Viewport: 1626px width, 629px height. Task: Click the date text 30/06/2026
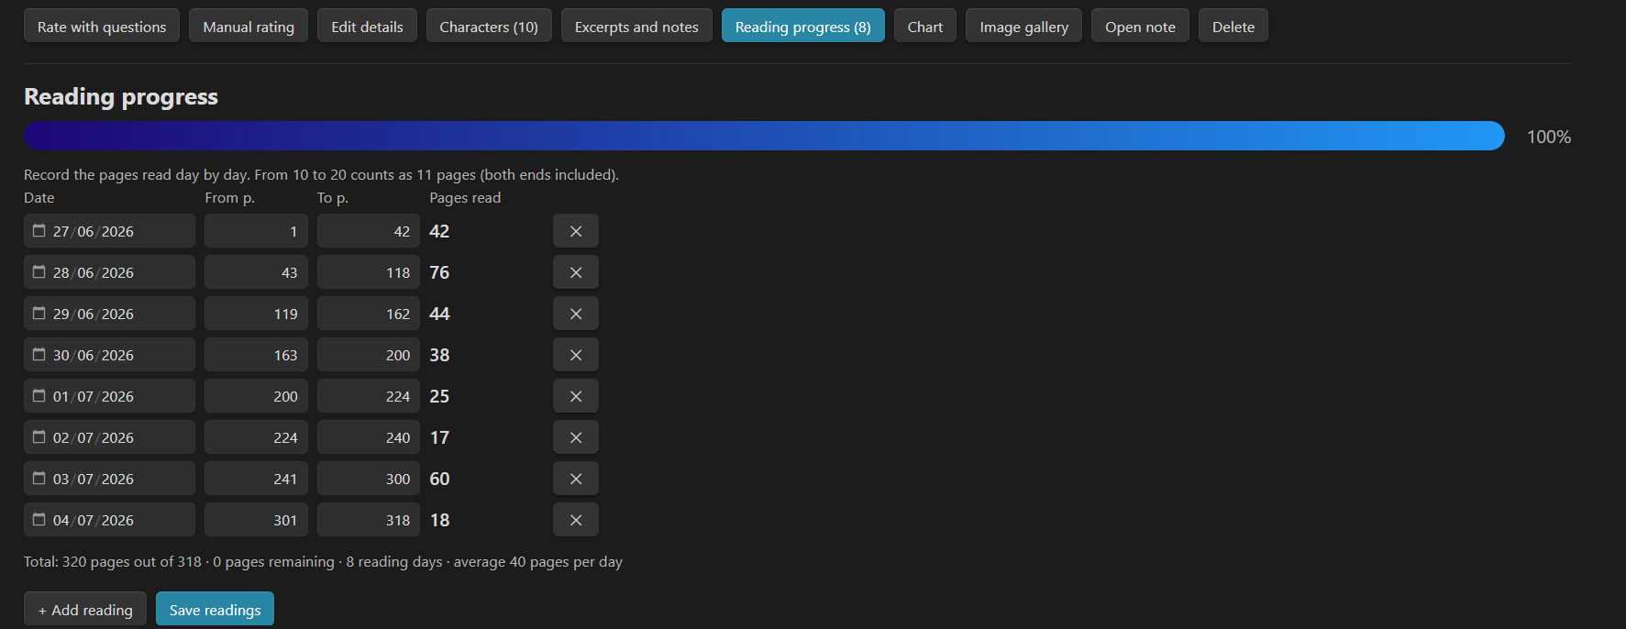point(94,355)
